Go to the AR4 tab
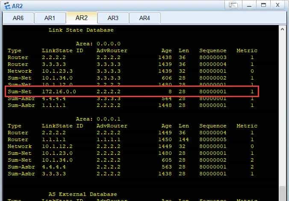The image size is (289, 201). click(144, 18)
